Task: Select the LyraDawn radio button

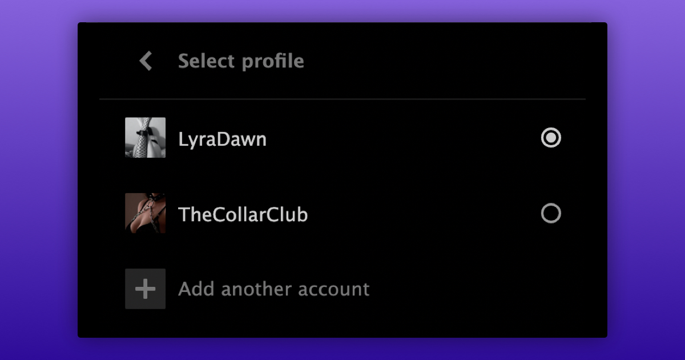Action: tap(551, 138)
